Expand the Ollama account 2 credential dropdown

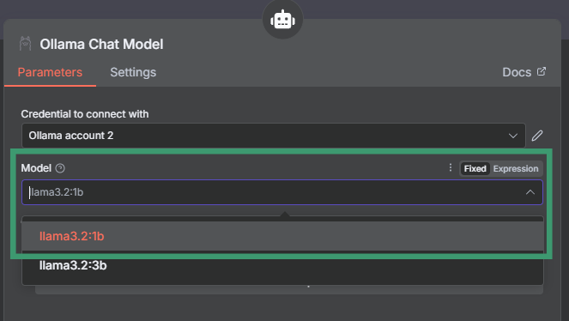click(274, 136)
